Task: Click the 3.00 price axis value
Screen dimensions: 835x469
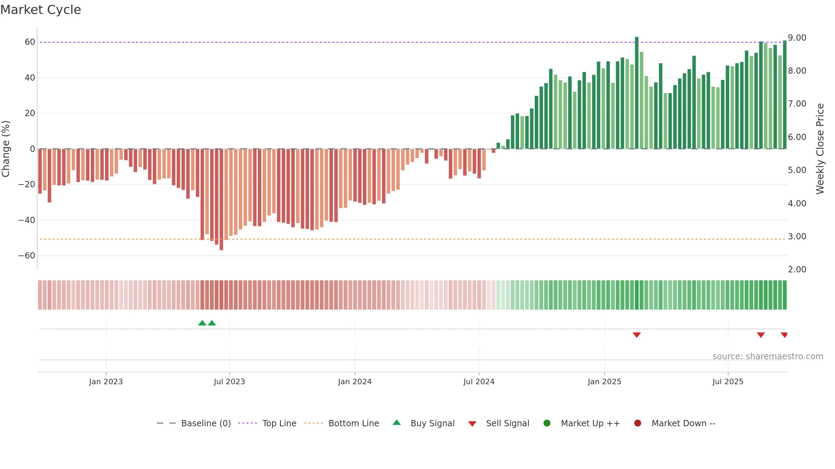Action: pos(797,236)
